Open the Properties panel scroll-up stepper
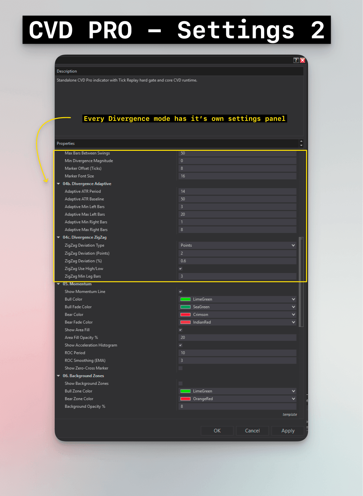 point(301,141)
